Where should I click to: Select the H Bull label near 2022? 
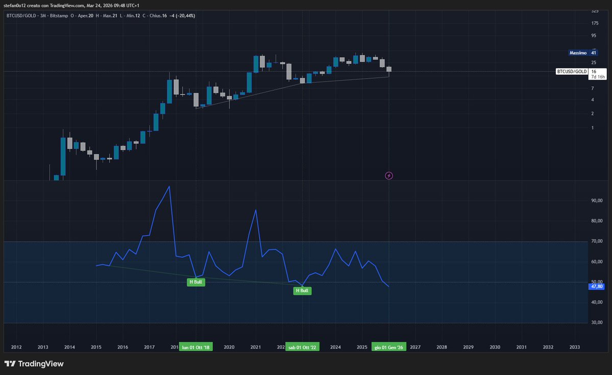302,291
